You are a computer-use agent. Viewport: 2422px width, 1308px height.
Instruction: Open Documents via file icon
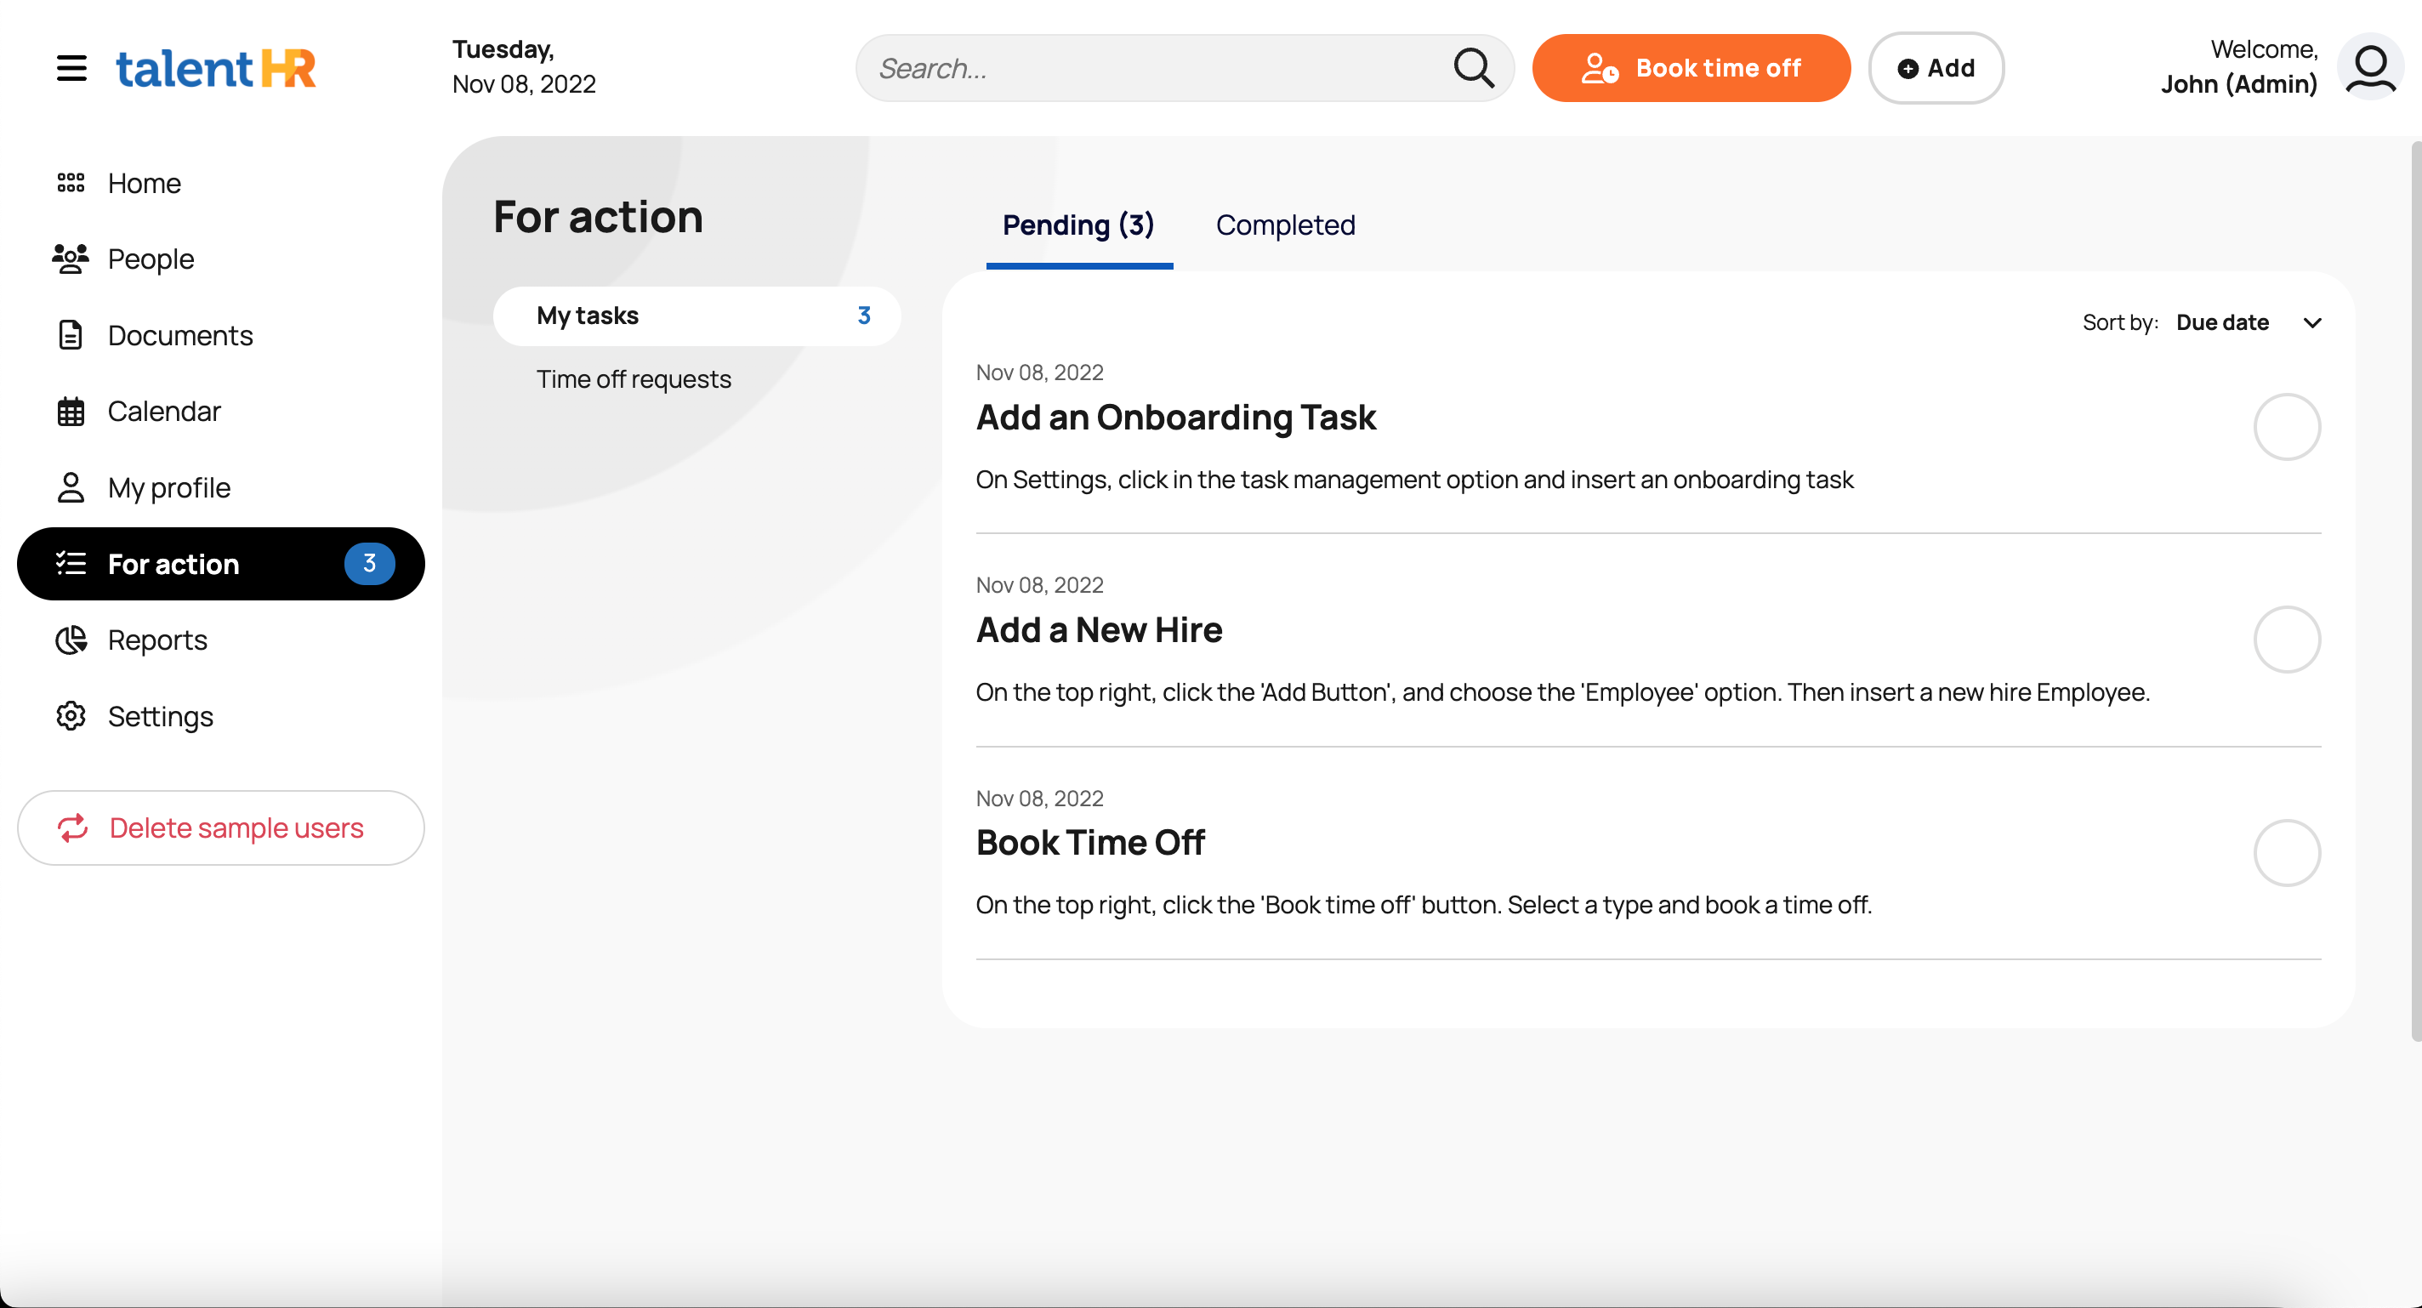[x=71, y=336]
